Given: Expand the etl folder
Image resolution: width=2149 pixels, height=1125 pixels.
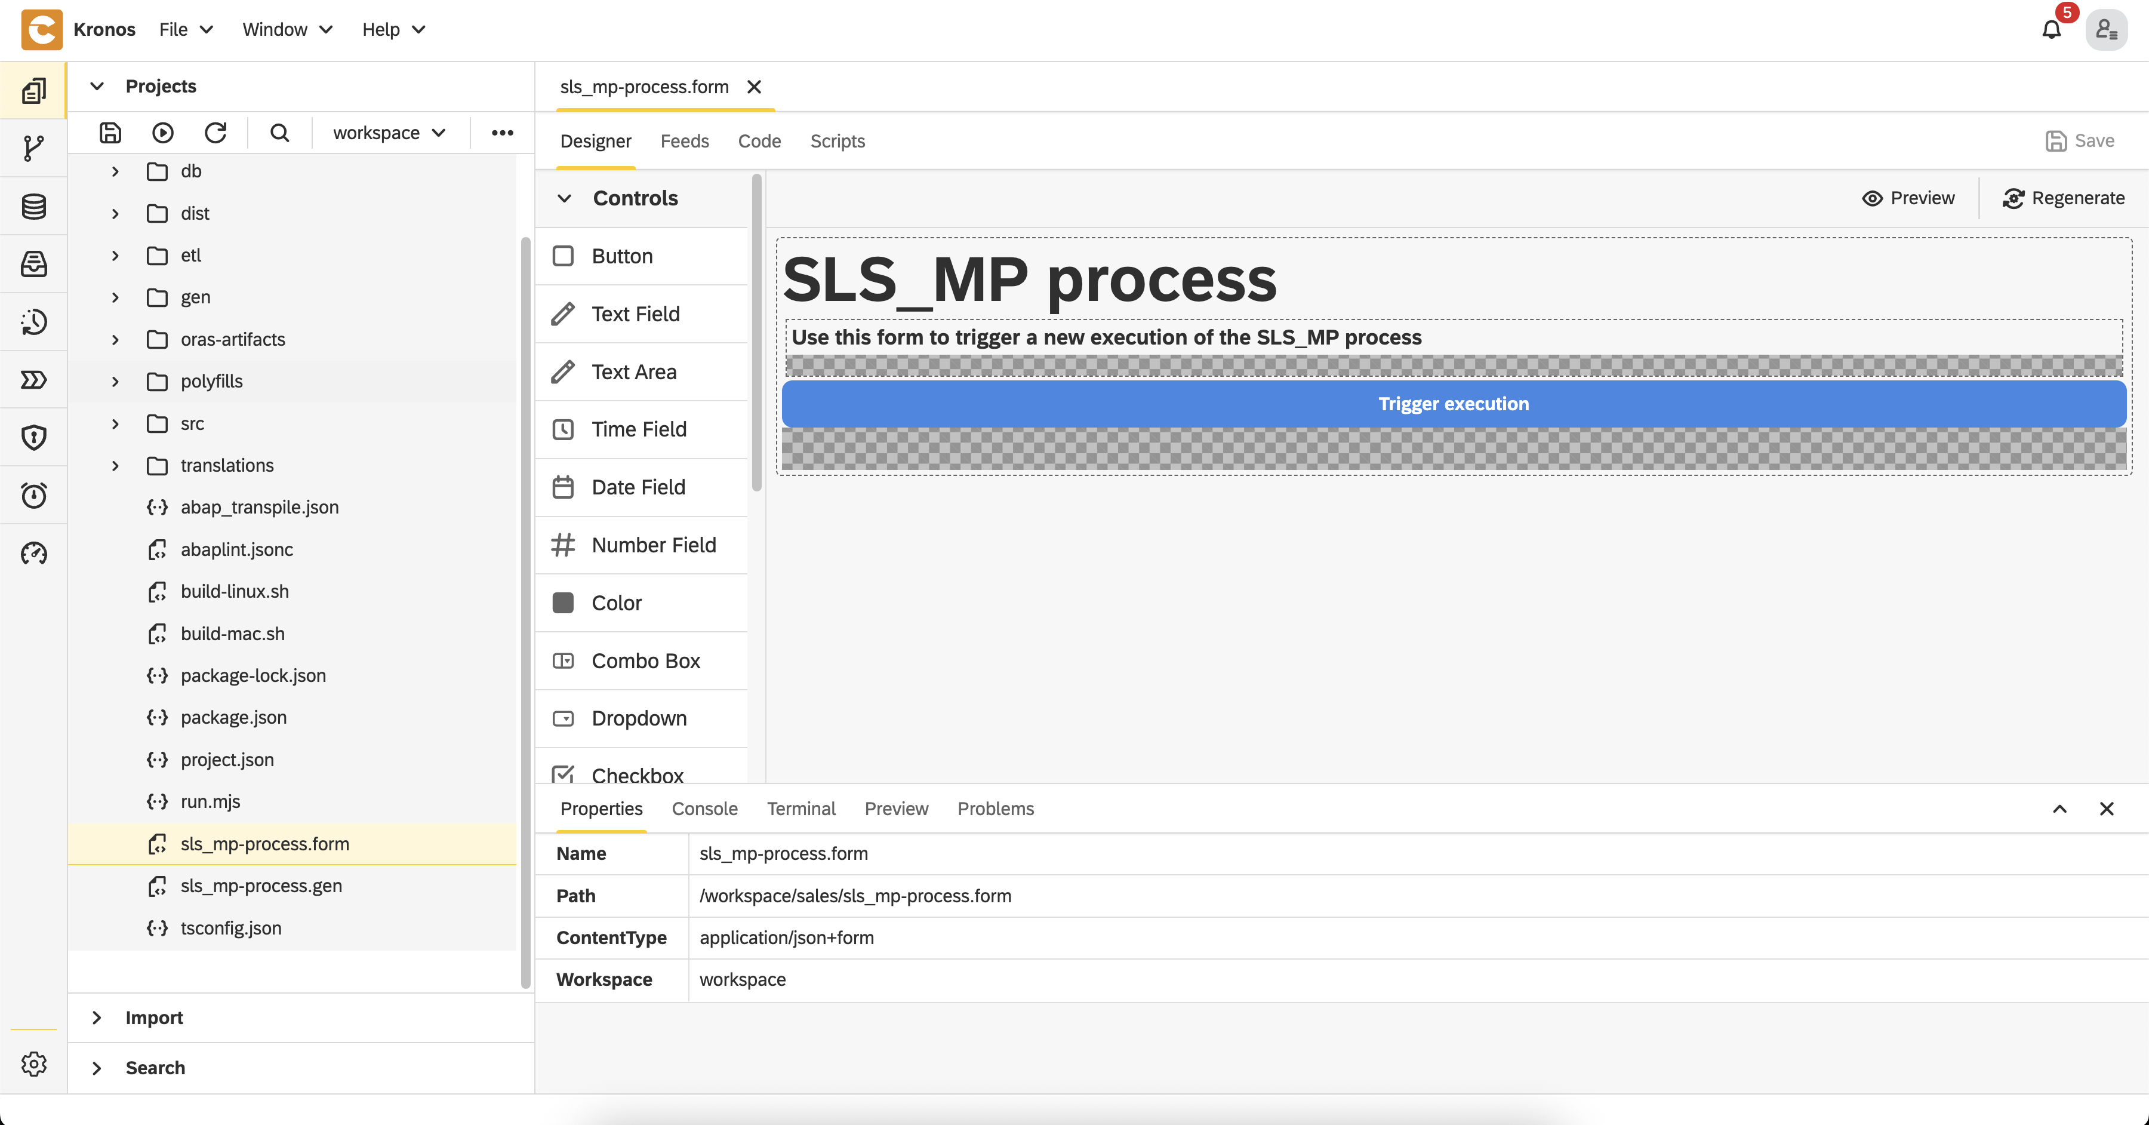Looking at the screenshot, I should tap(115, 256).
